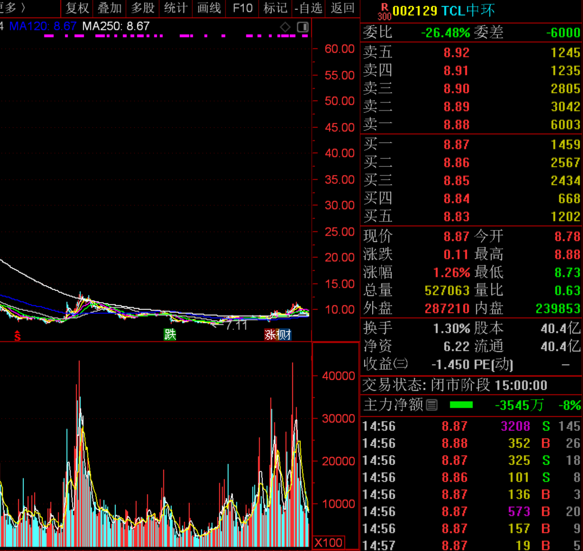This screenshot has height=551, width=583.
Task: Toggle the side panel layout icon
Action: (303, 27)
